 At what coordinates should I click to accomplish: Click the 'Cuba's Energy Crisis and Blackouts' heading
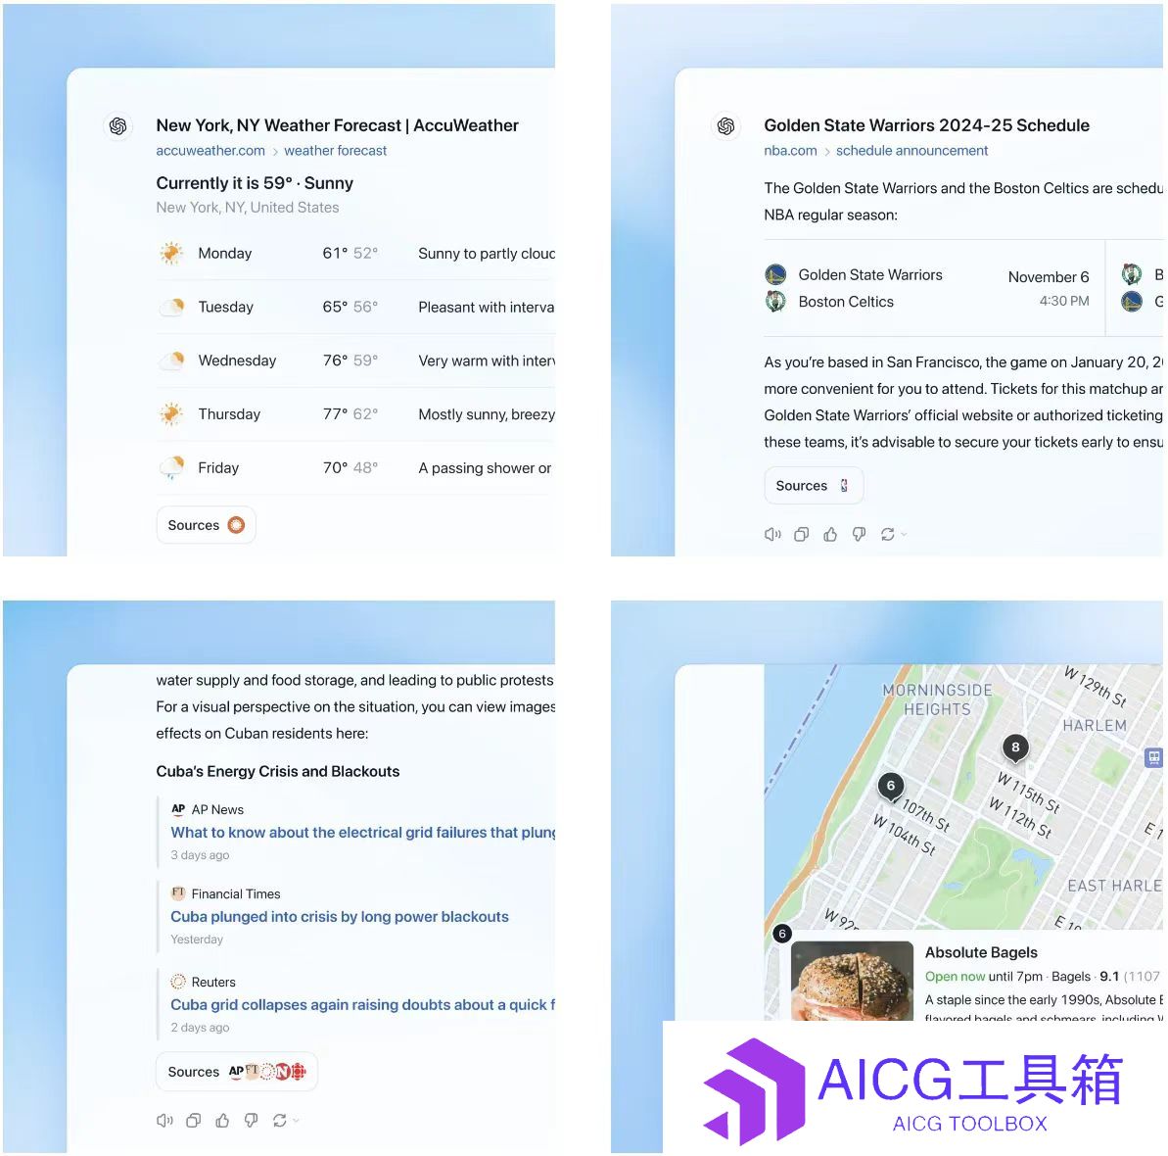(278, 771)
